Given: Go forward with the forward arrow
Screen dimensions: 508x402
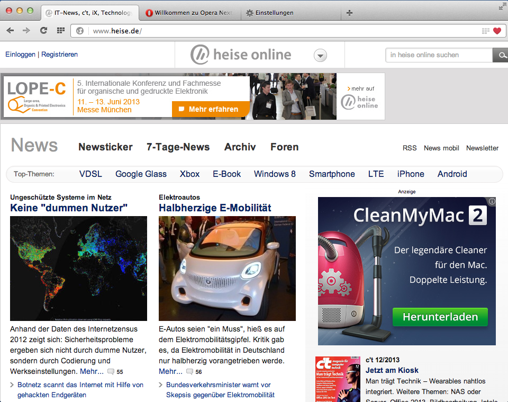Looking at the screenshot, I should pyautogui.click(x=26, y=31).
